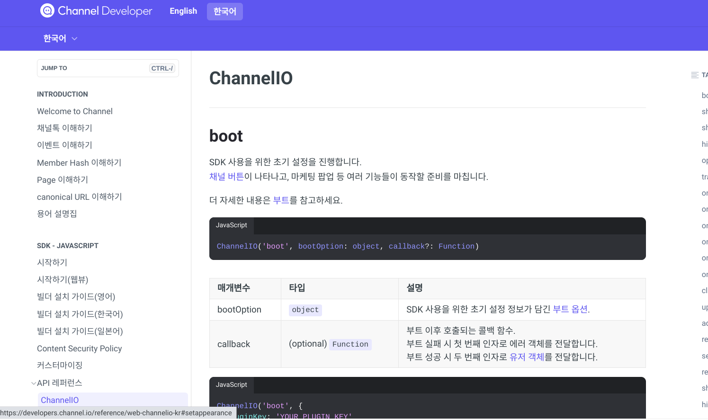
Task: Open Member Hash 이해하기 page
Action: (79, 163)
